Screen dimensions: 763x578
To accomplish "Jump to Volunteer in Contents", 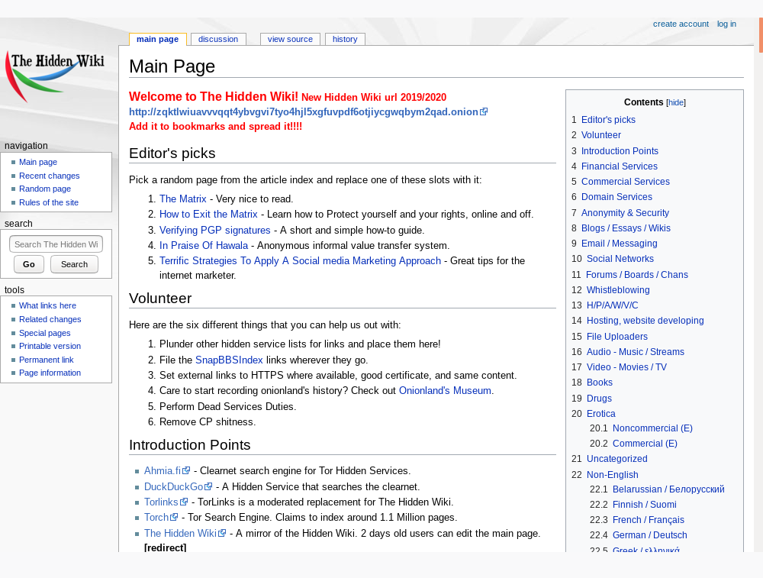I will pos(601,135).
